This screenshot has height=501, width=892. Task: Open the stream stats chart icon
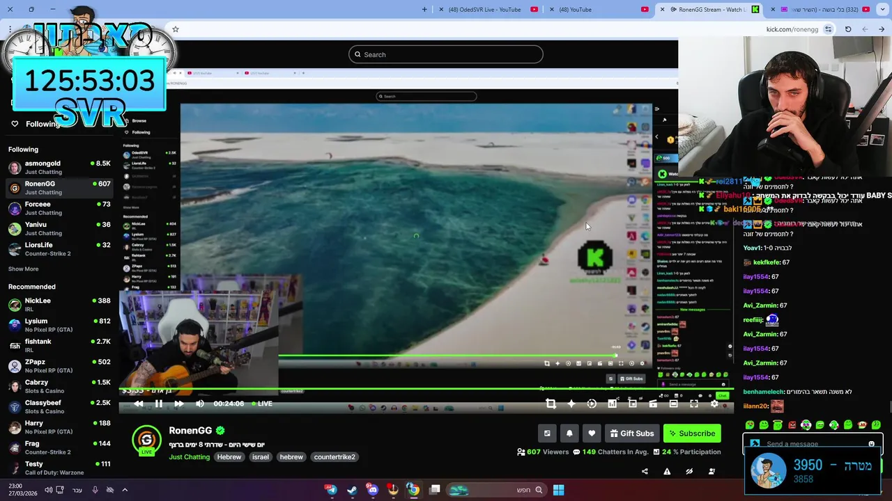(x=612, y=404)
